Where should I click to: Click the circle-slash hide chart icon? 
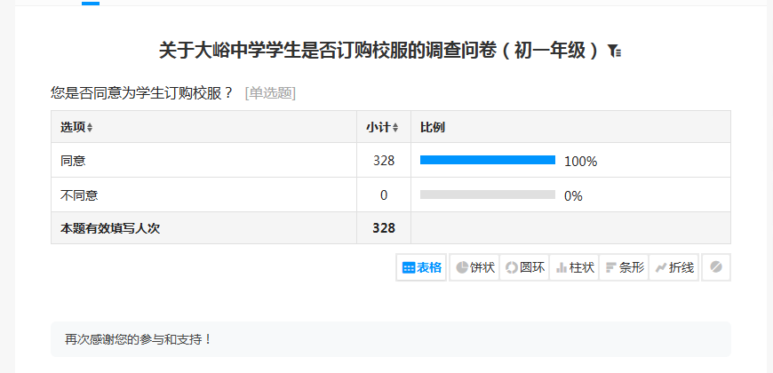click(716, 267)
